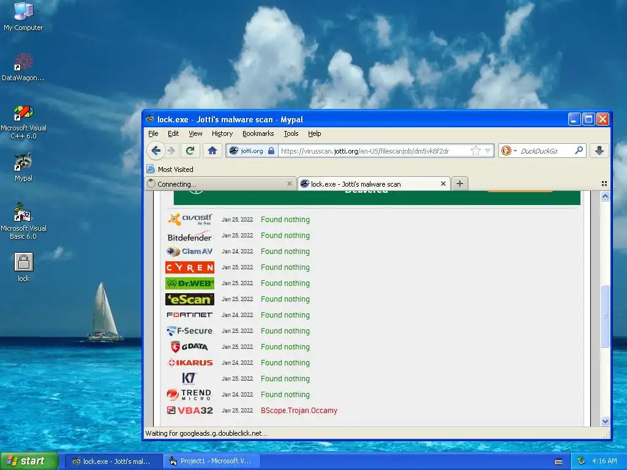627x470 pixels.
Task: Click the Dr.WEB scanner logo
Action: (x=190, y=283)
